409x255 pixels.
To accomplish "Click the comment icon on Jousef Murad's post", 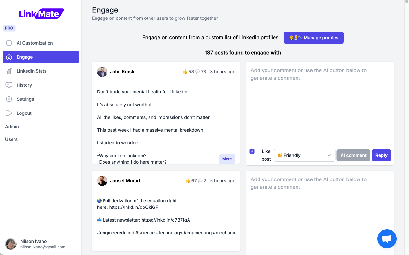I will (201, 181).
